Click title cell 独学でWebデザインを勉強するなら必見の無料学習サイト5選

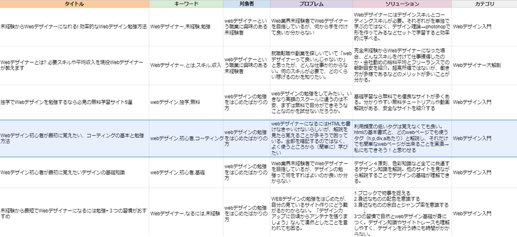pos(75,102)
